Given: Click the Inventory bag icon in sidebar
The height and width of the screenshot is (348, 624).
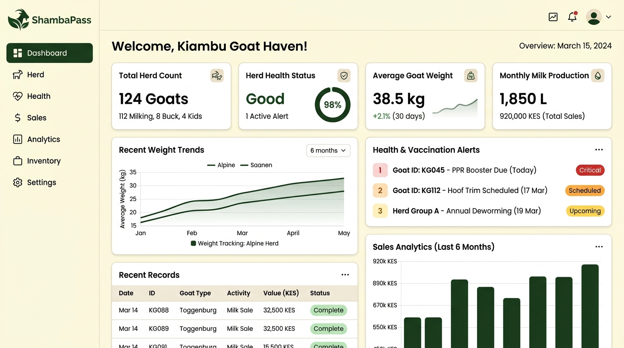Looking at the screenshot, I should pos(18,161).
